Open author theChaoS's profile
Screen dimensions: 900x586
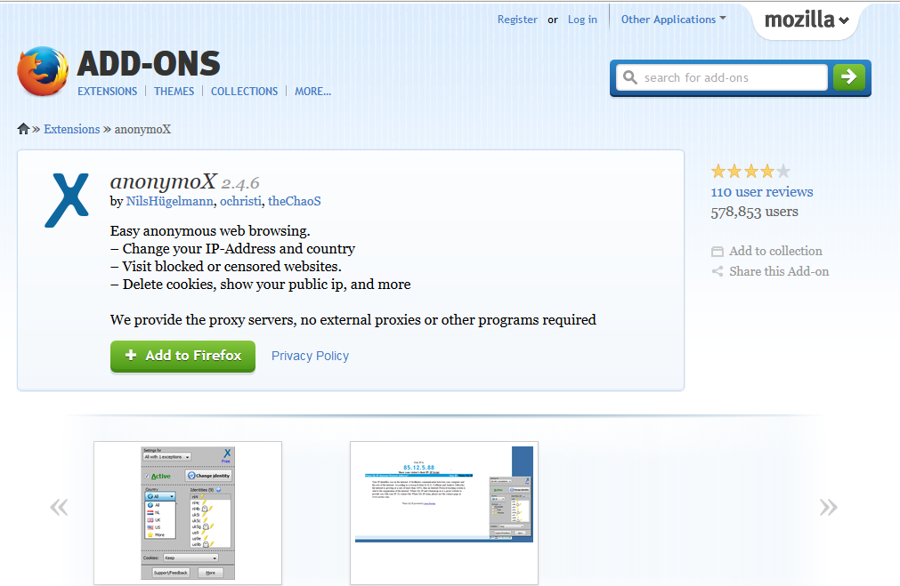[295, 201]
